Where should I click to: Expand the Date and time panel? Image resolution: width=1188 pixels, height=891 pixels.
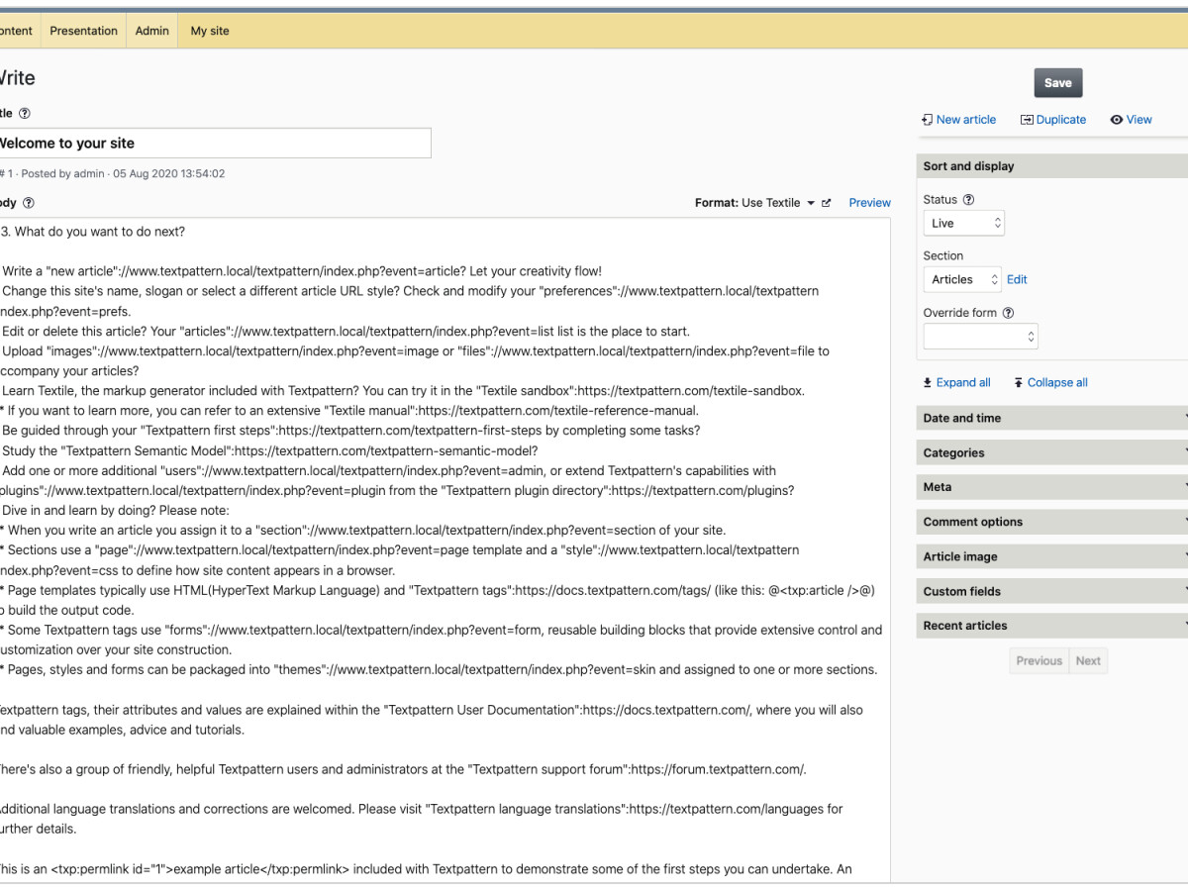(1052, 418)
